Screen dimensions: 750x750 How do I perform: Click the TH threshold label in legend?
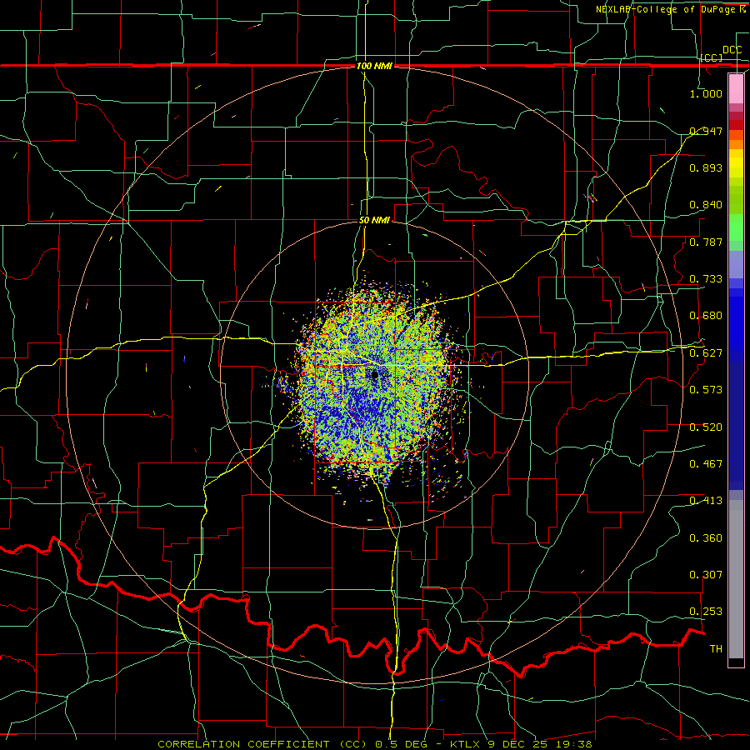[716, 649]
